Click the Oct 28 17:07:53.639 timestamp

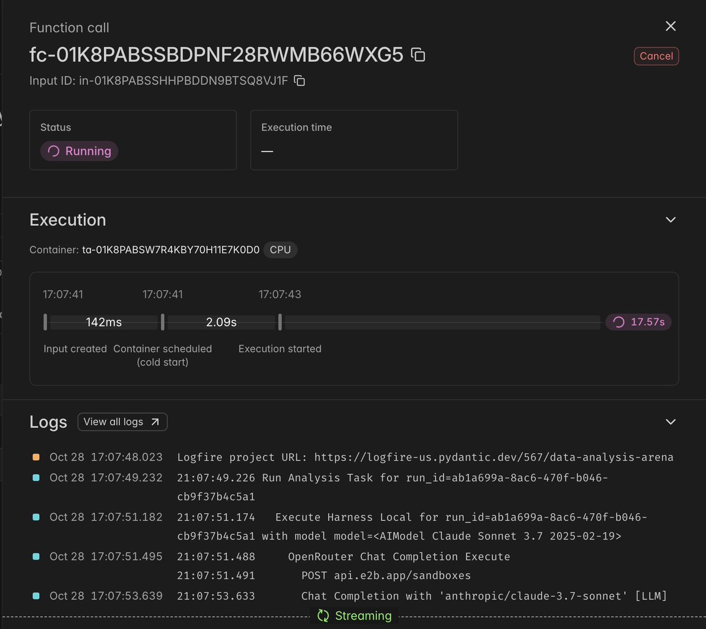coord(106,596)
